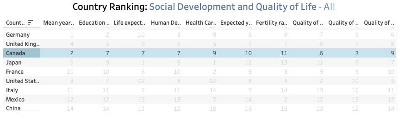The image size is (405, 124).
Task: Click the Italy country label
Action: pyautogui.click(x=12, y=90)
